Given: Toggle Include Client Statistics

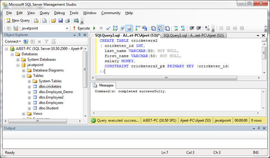Looking at the screenshot, I should click(x=145, y=28).
